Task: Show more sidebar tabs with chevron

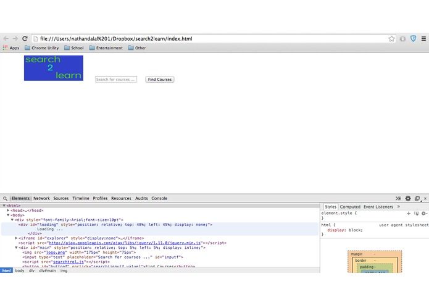Action: pos(399,207)
